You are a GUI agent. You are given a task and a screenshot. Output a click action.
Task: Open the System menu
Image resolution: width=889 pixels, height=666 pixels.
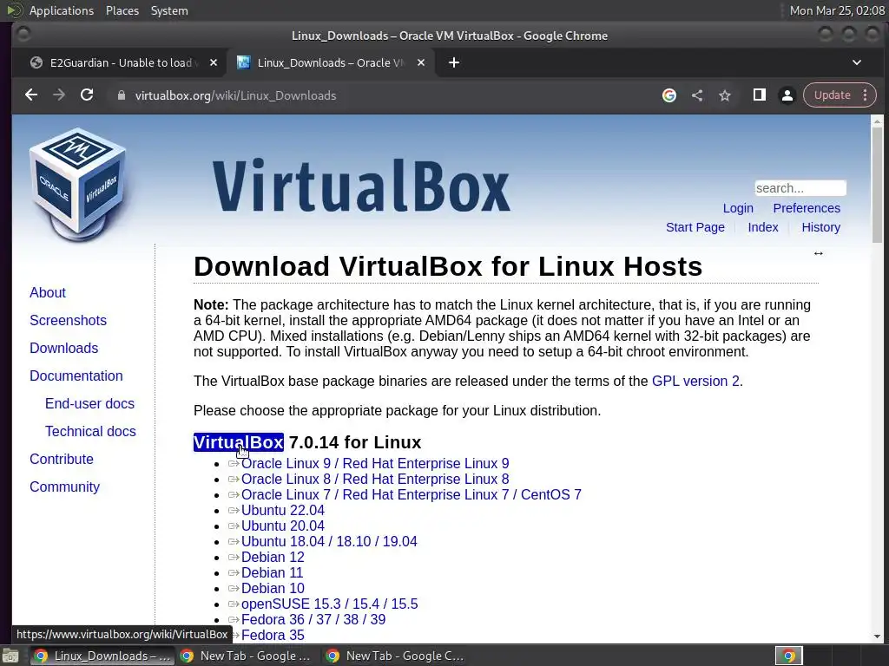[x=169, y=10]
